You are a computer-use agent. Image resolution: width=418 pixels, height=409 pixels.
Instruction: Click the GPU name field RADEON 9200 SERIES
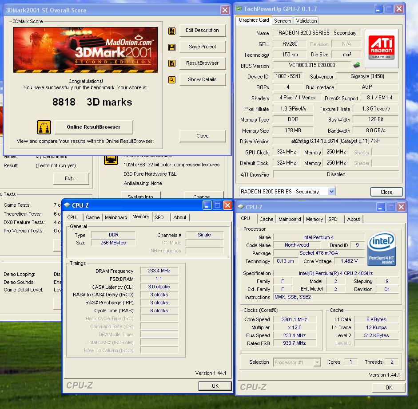[317, 33]
